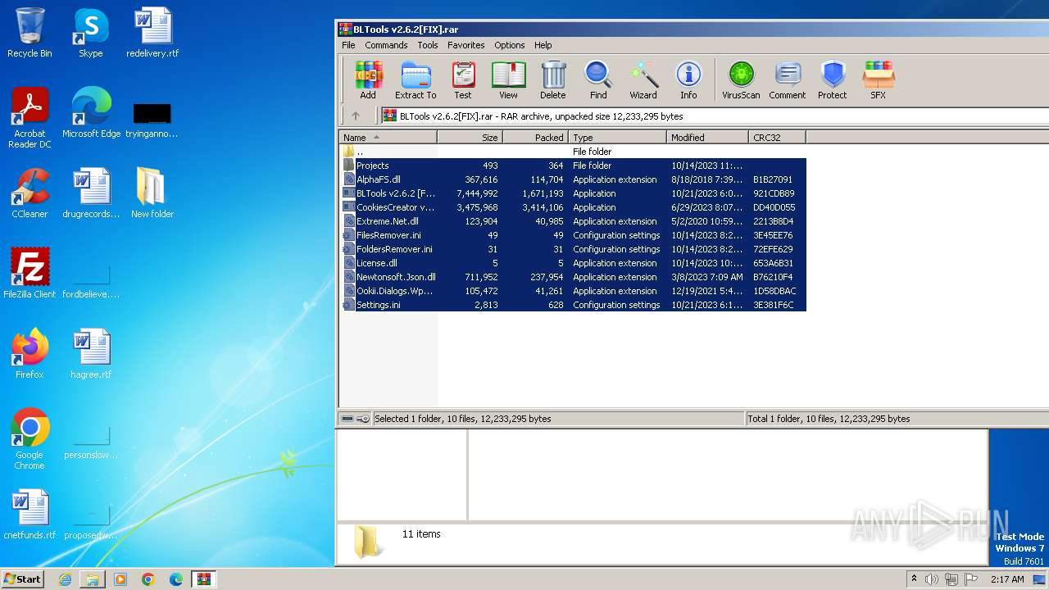
Task: Start VirusScan on the archive
Action: 741,80
